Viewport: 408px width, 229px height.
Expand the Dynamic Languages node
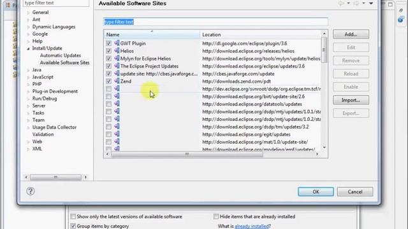point(28,27)
